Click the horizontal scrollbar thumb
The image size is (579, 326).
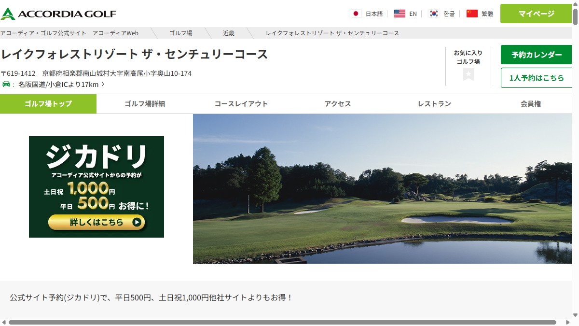pos(282,322)
